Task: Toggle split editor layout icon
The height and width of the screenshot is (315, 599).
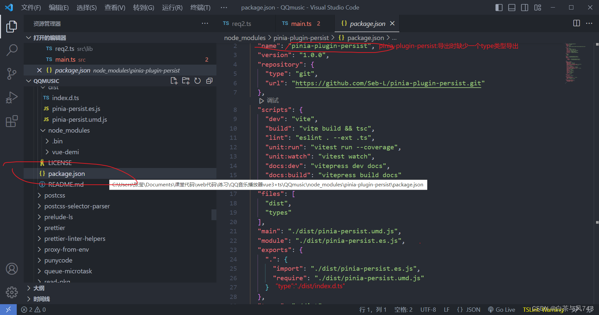Action: click(x=577, y=23)
